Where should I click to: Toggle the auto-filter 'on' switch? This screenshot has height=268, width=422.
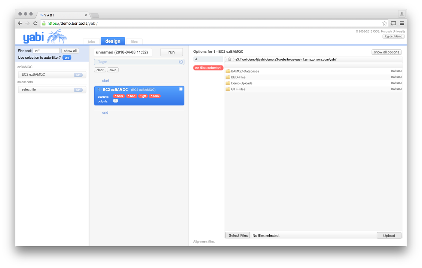(x=67, y=58)
